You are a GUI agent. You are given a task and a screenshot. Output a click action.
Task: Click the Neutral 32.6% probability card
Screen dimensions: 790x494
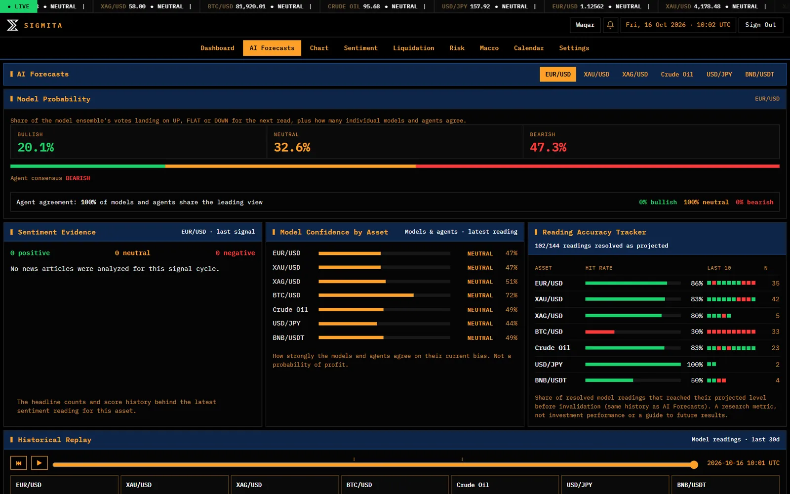(x=395, y=142)
